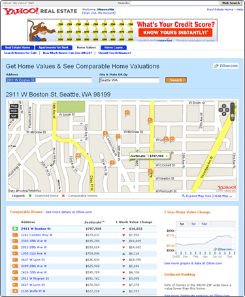Click the orange map pin on 31st Ave W
This screenshot has width=245, height=297.
point(112,163)
